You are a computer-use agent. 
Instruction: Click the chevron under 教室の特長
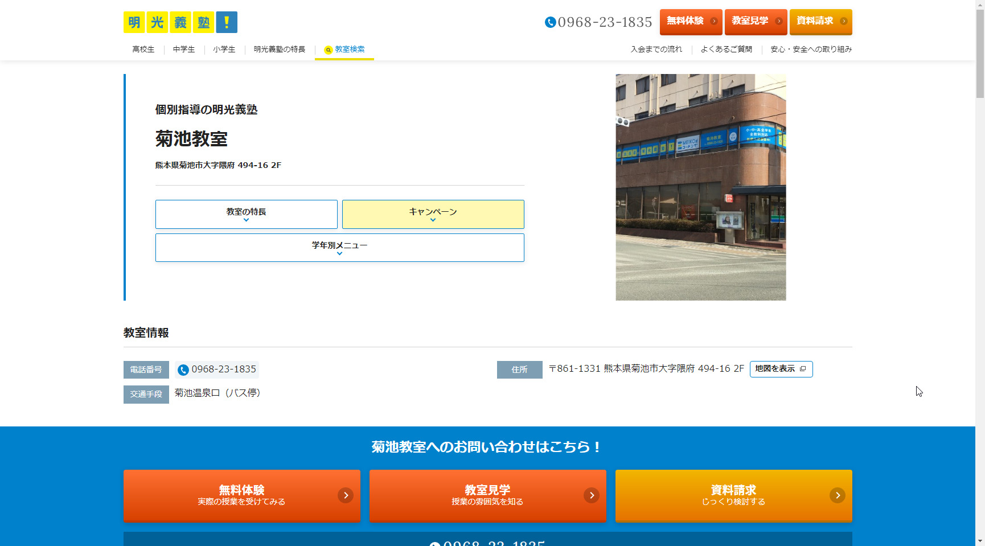point(247,220)
